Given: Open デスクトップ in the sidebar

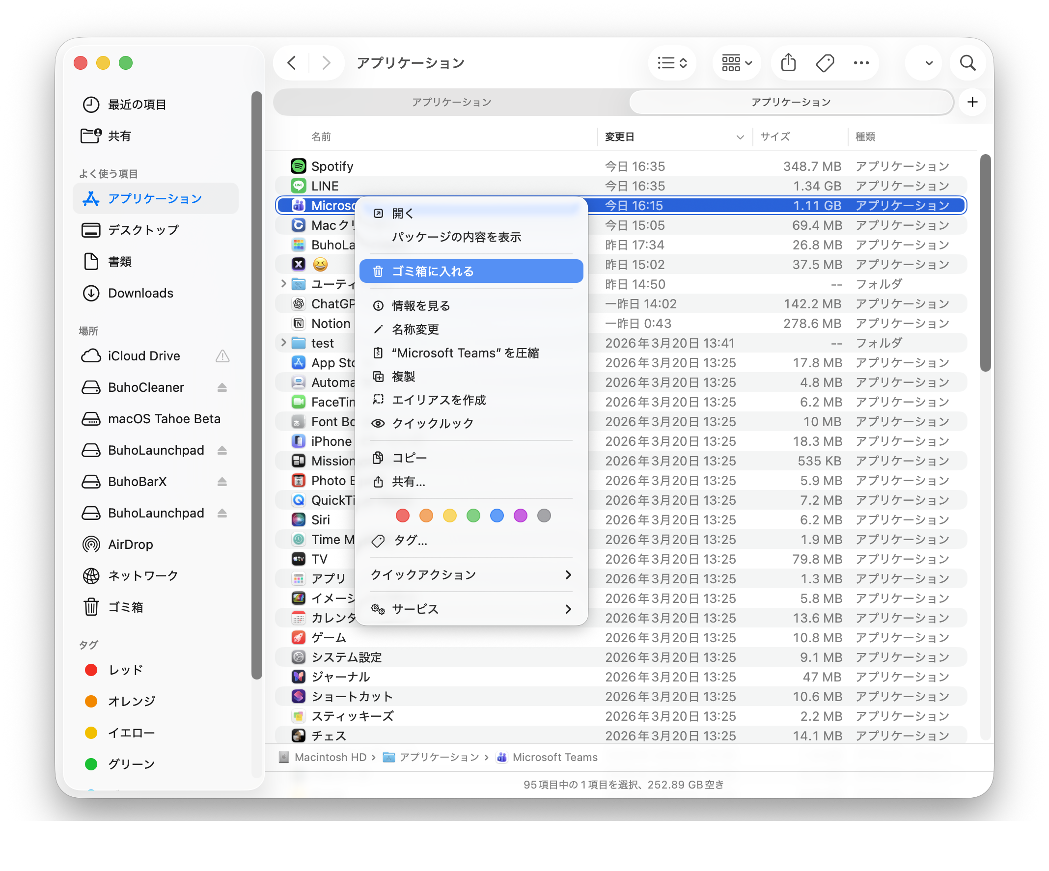Looking at the screenshot, I should click(155, 230).
